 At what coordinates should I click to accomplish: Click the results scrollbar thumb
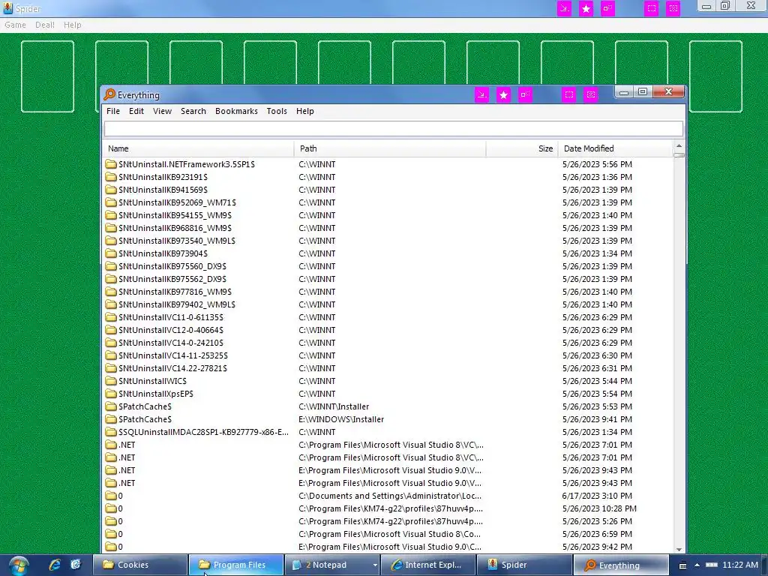tap(679, 154)
